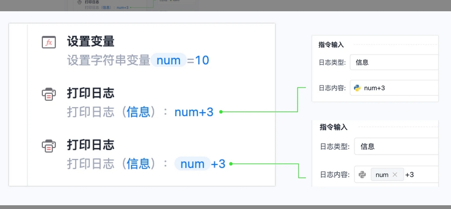Open the upper 日志类型 dropdown showing 信息
Image resolution: width=451 pixels, height=209 pixels.
(x=394, y=62)
